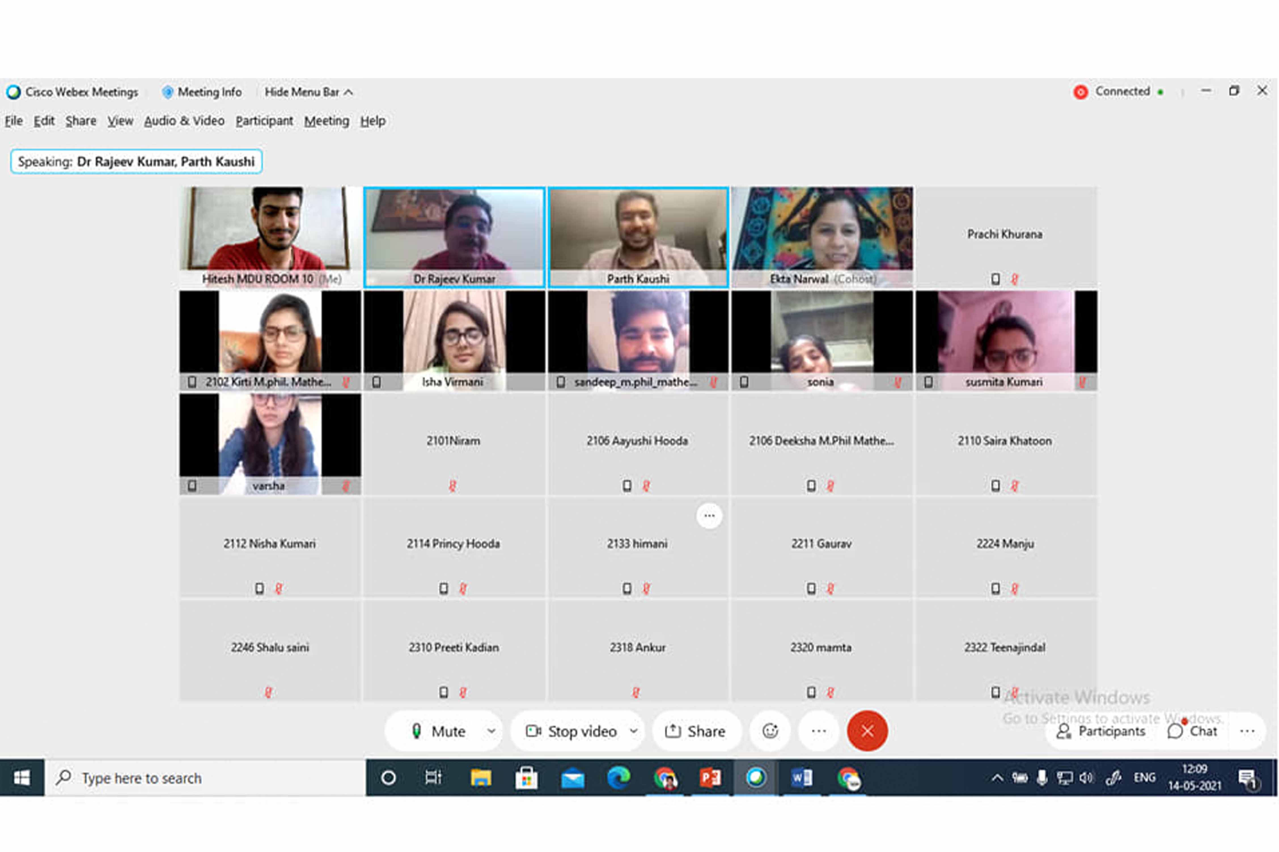Open the Audio & Video menu

184,121
